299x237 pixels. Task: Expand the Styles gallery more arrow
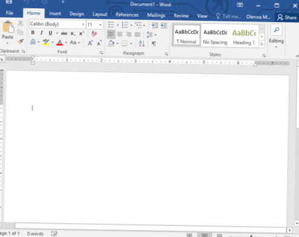coord(261,44)
